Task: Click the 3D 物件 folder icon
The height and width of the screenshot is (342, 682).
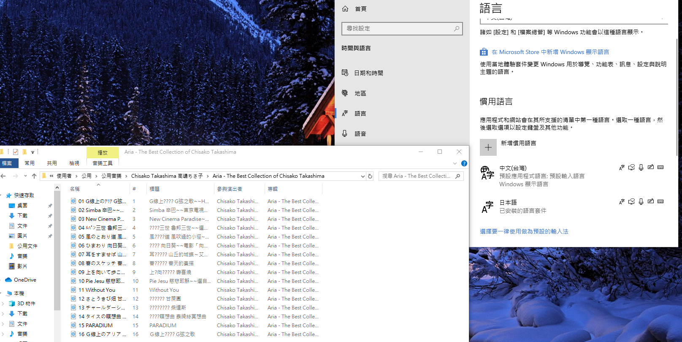Action: (x=11, y=304)
